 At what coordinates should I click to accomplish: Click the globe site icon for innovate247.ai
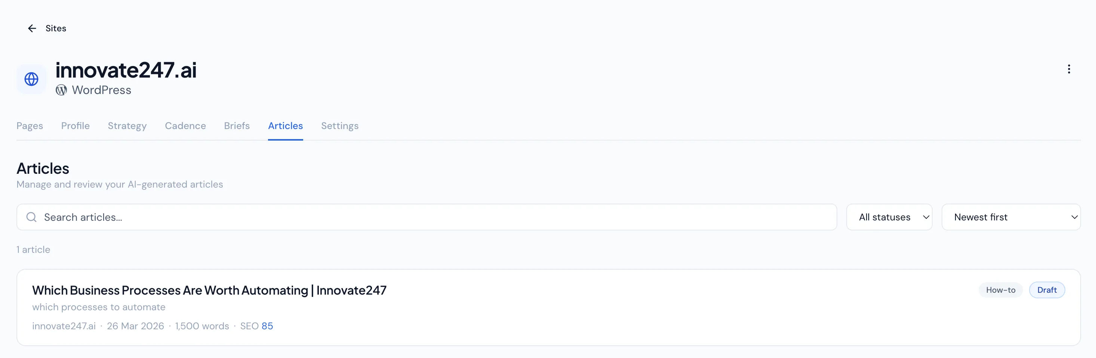point(31,79)
